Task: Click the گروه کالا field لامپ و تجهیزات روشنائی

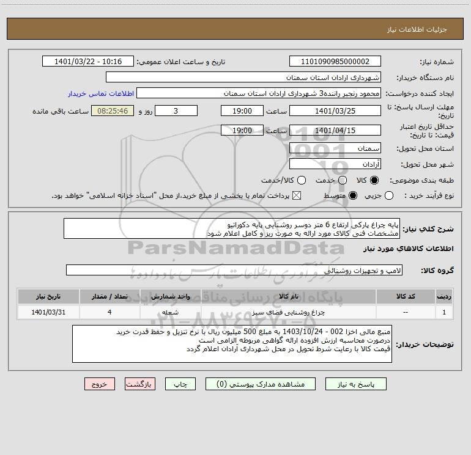Action: 234,270
